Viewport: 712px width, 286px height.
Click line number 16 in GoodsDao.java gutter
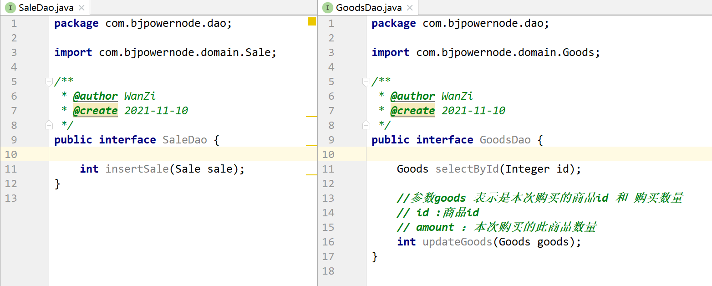(328, 242)
